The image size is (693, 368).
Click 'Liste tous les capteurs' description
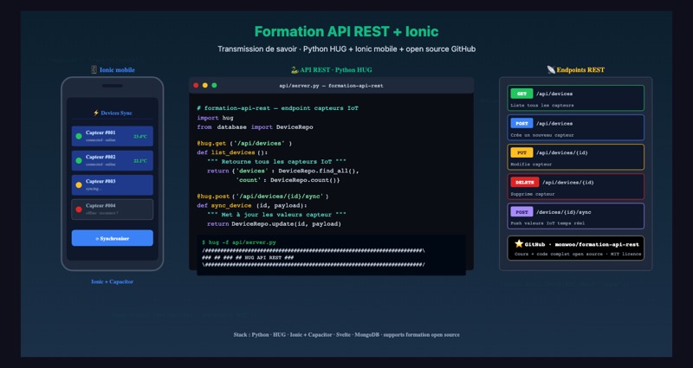pyautogui.click(x=542, y=105)
